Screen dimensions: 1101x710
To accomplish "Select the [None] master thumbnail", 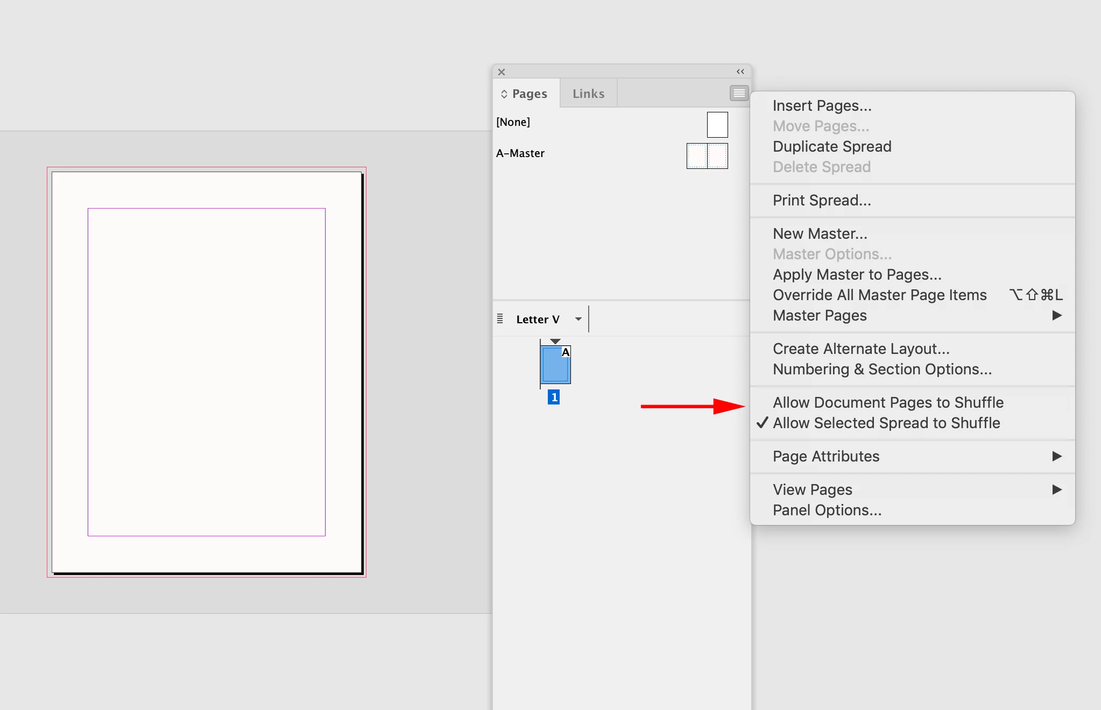I will 717,124.
